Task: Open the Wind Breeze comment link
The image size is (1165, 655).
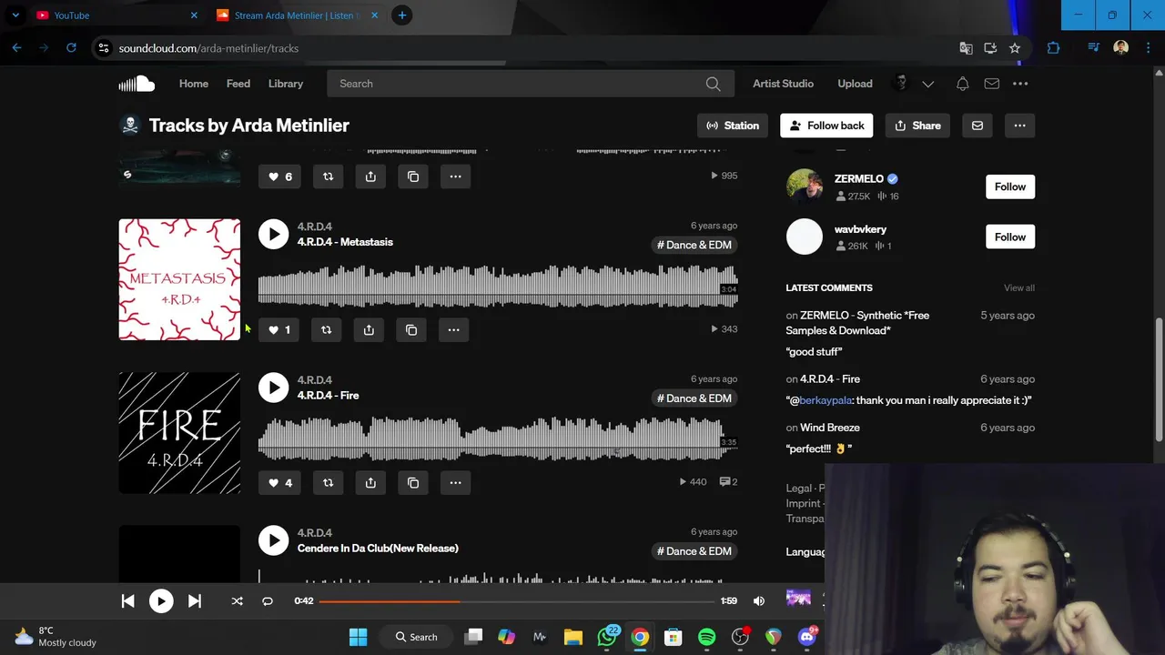Action: tap(829, 428)
